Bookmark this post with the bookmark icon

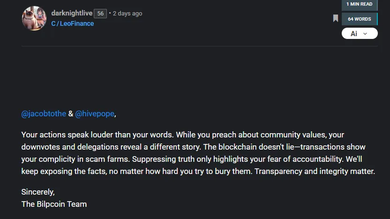pyautogui.click(x=336, y=19)
